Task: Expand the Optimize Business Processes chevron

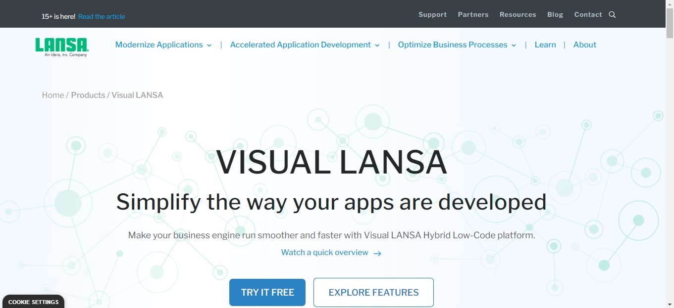Action: coord(514,45)
